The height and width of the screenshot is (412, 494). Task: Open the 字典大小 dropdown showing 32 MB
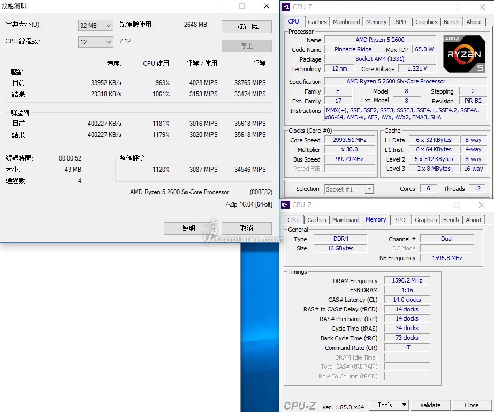click(95, 26)
